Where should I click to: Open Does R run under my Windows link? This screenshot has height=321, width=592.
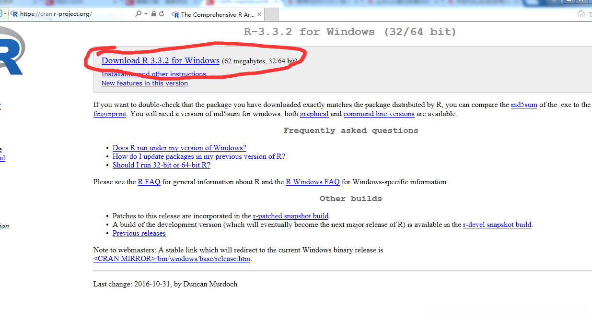179,148
